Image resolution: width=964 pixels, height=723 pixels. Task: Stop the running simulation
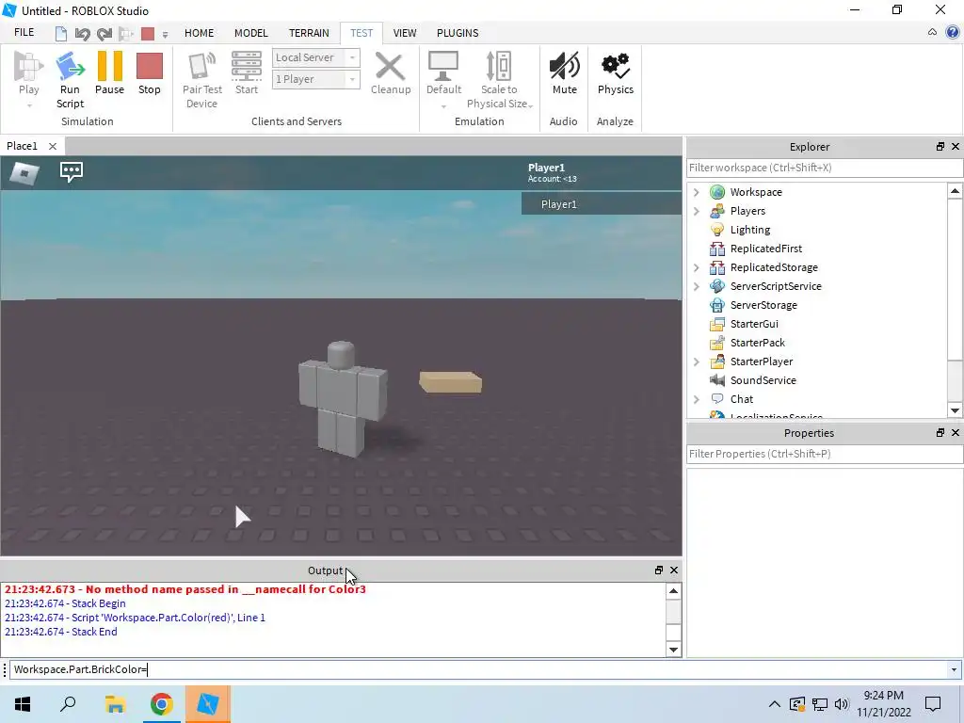(x=150, y=73)
